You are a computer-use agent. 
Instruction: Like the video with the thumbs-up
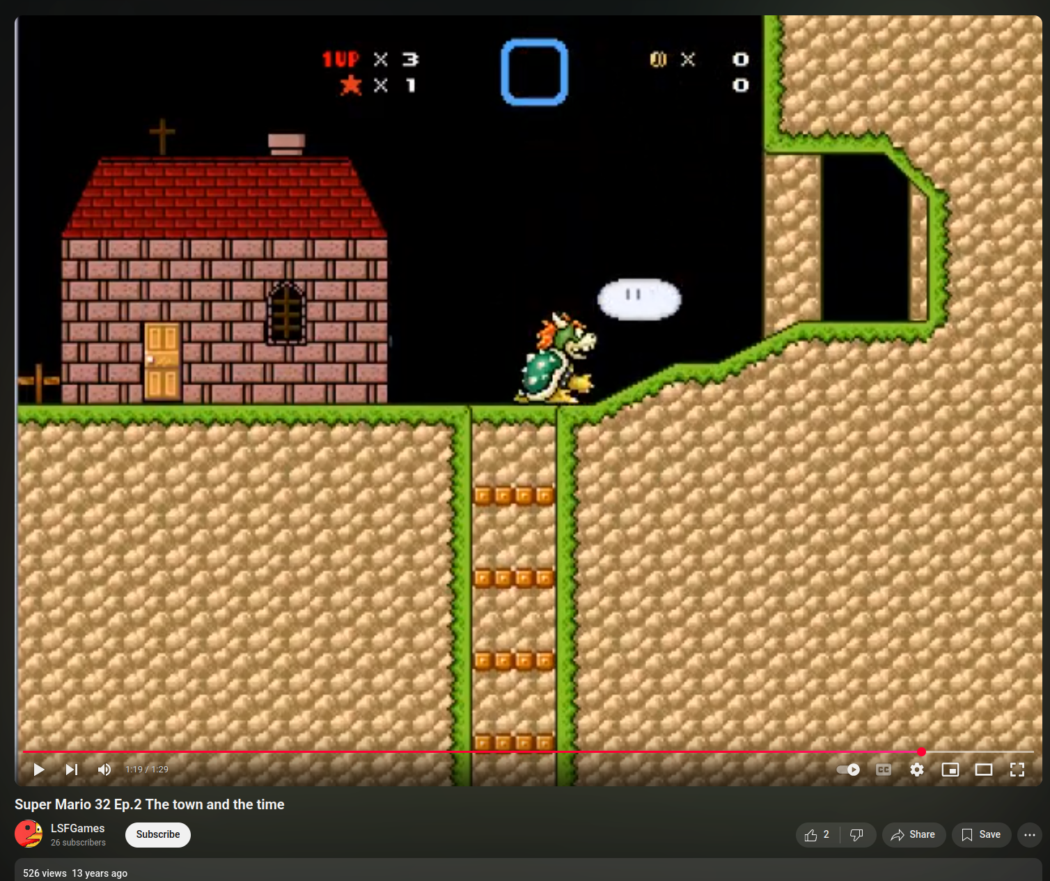click(817, 835)
